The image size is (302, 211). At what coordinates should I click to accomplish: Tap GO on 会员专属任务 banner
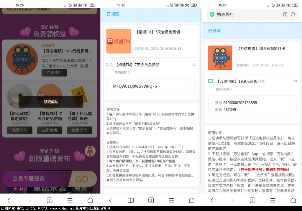84,179
